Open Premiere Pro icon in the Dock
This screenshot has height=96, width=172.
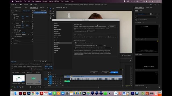pyautogui.click(x=132, y=93)
